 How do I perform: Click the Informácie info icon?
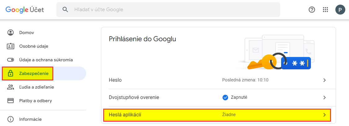11,119
